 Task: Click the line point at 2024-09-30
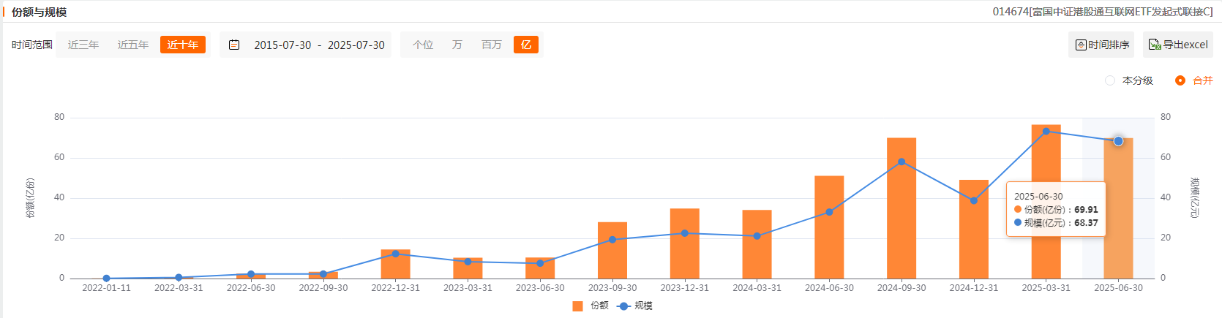901,162
